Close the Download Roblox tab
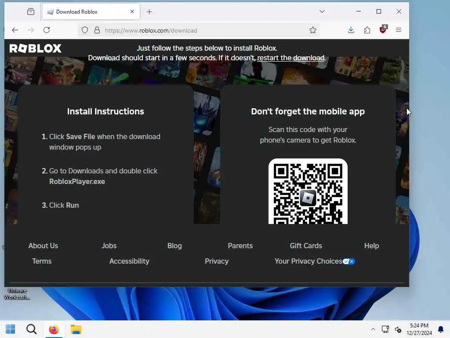Viewport: 450px width, 338px height. point(132,11)
